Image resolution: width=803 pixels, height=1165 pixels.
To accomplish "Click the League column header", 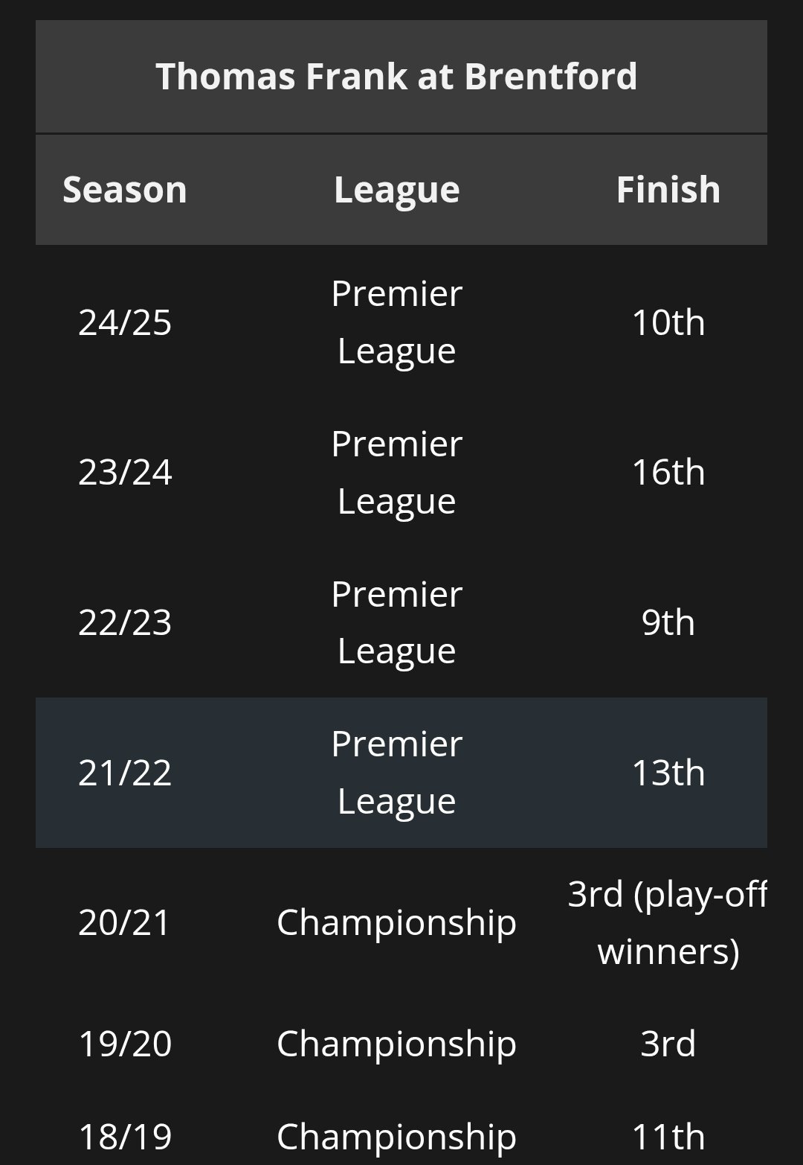I will point(396,190).
